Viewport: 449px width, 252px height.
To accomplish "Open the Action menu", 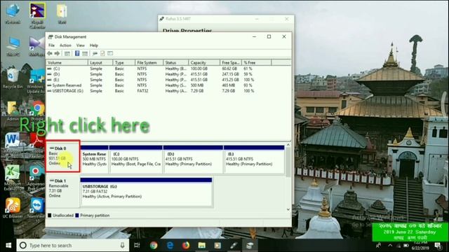I will point(65,45).
